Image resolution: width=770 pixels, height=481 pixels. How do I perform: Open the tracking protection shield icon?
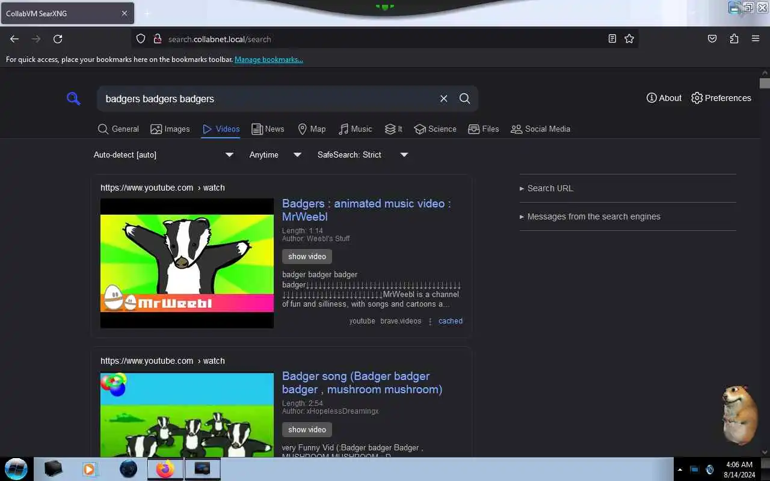141,39
